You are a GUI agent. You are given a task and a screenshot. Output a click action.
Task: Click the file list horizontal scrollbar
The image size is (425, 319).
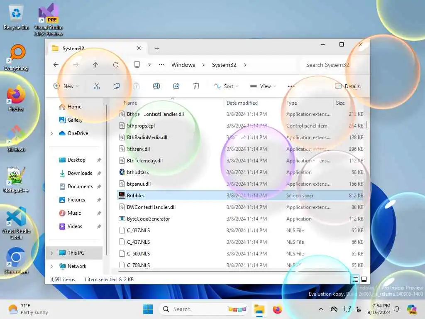(x=234, y=271)
